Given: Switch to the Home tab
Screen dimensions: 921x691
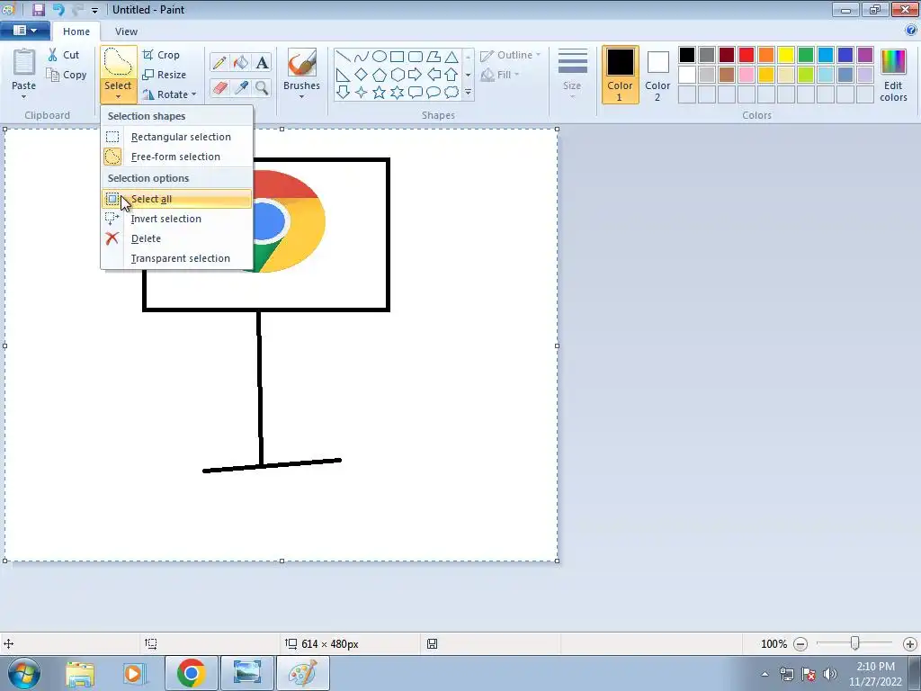Looking at the screenshot, I should point(76,31).
